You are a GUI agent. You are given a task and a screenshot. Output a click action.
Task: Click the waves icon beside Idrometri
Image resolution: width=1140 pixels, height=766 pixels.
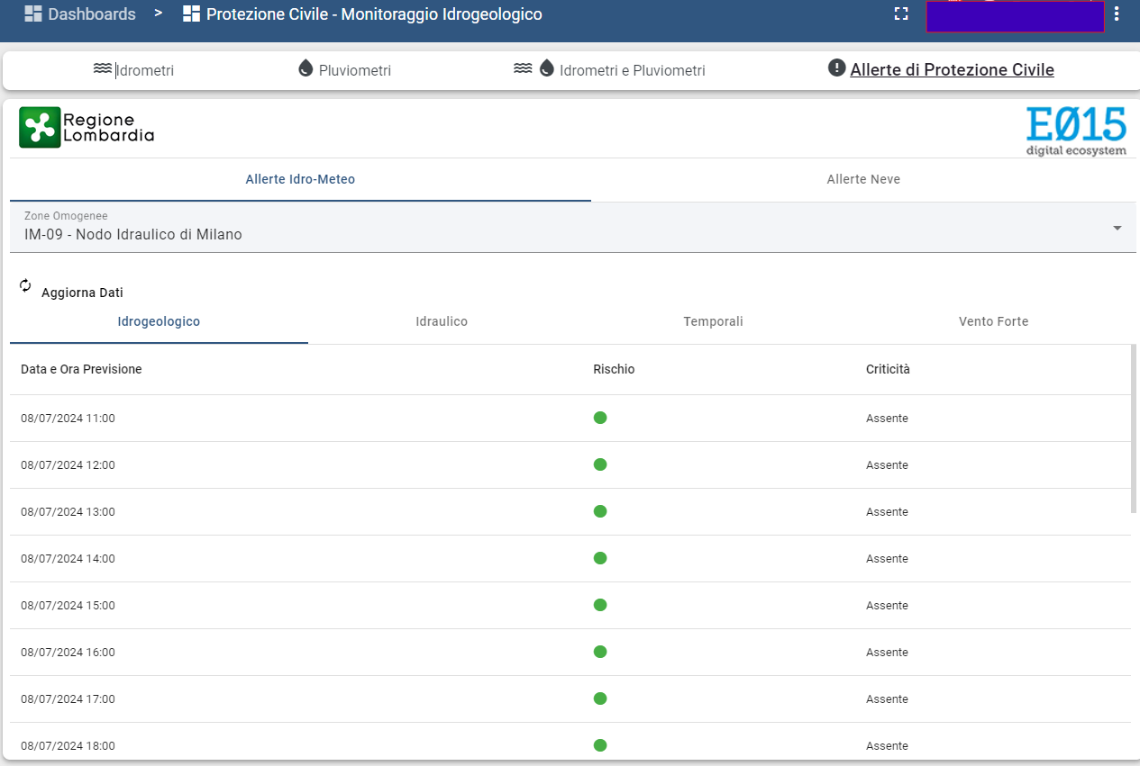(103, 69)
